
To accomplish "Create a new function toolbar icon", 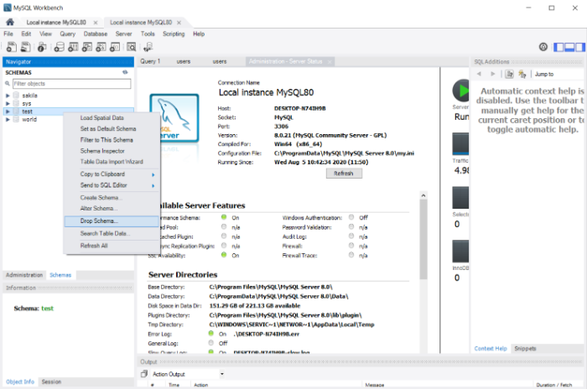I will point(115,47).
